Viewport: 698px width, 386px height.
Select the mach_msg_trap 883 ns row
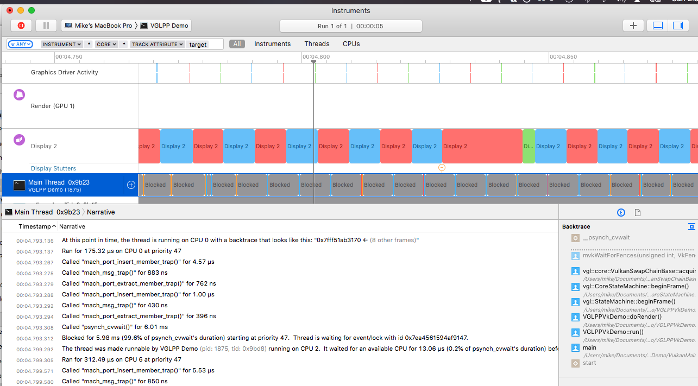280,273
